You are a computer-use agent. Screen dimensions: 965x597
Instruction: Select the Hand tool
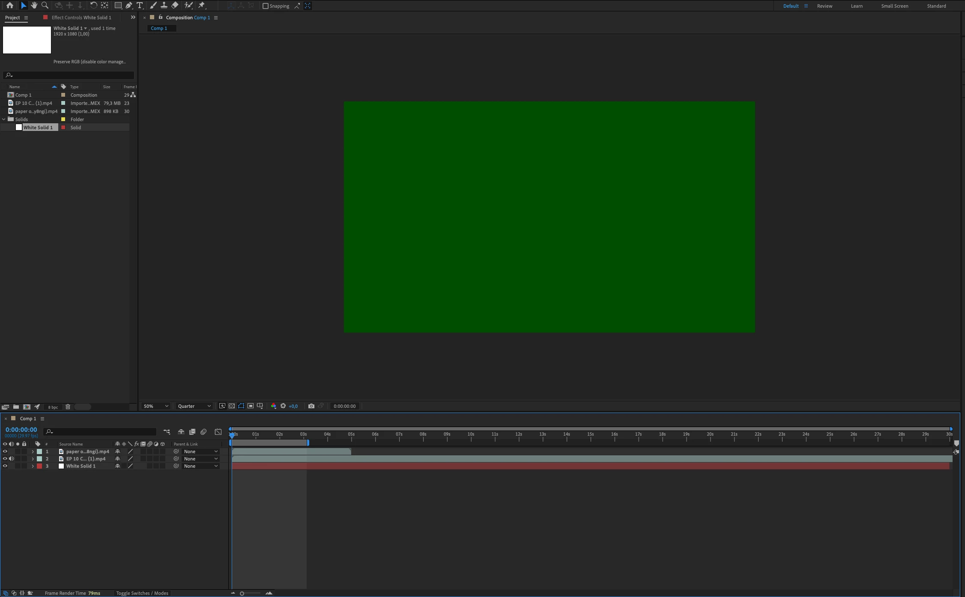(x=34, y=6)
